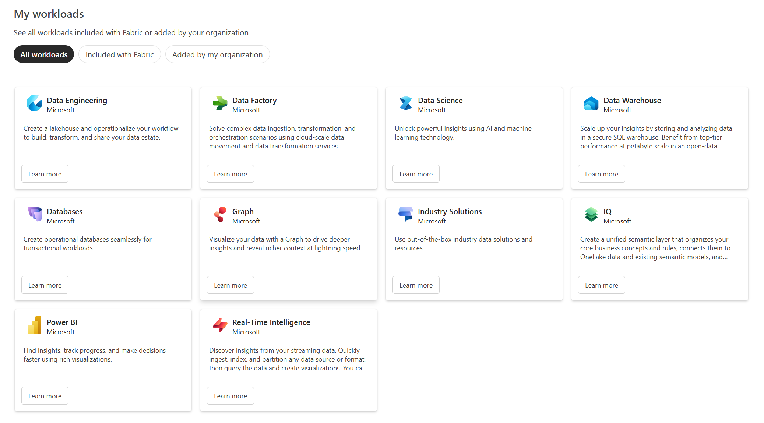Viewport: 764px width, 423px height.
Task: Open Learn more for Data Engineering
Action: click(45, 174)
